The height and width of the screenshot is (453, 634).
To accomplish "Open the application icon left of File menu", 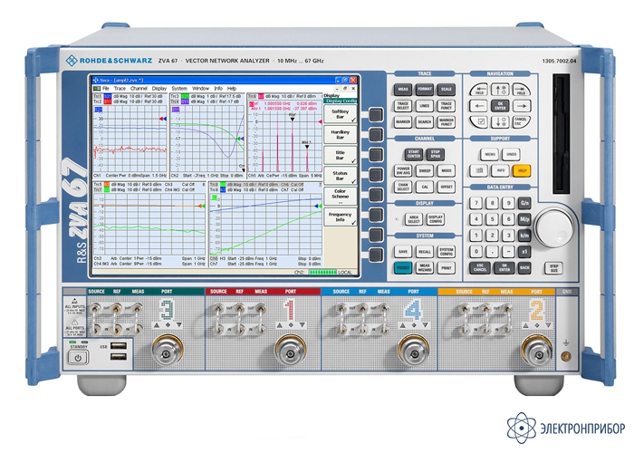I will point(97,88).
